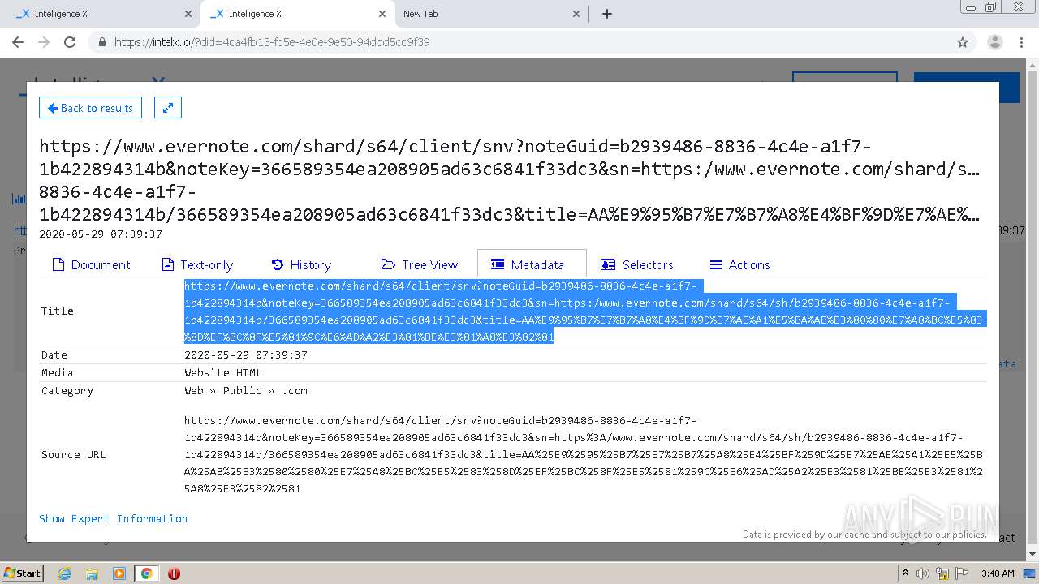Open Windows Explorer folder from taskbar
This screenshot has width=1039, height=584.
click(92, 573)
